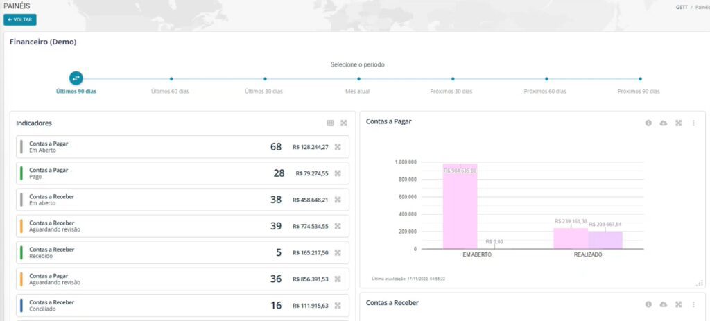Screen dimensions: 710x321
Task: Switch to the Próximos 90 dias period
Action: click(639, 79)
